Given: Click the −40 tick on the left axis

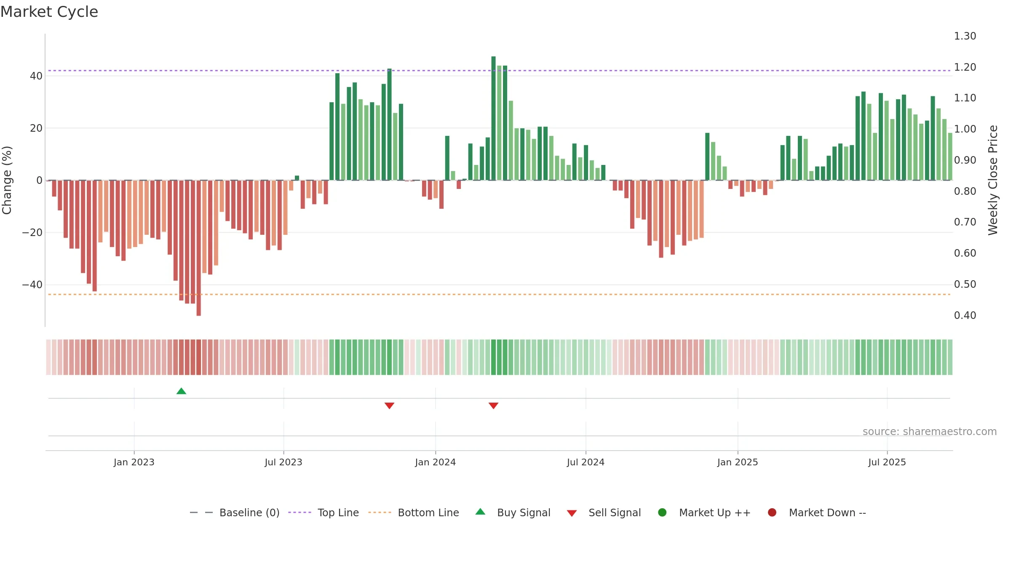Looking at the screenshot, I should (32, 285).
